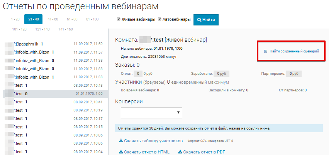Open the Конверсии dropdown list
The width and height of the screenshot is (336, 155).
pyautogui.click(x=151, y=112)
